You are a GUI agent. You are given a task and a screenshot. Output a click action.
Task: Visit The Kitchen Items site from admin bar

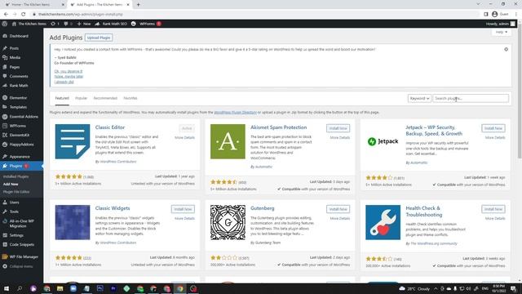pos(29,24)
